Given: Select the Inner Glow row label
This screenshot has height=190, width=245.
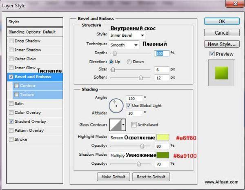Looking at the screenshot, I should point(25,68).
